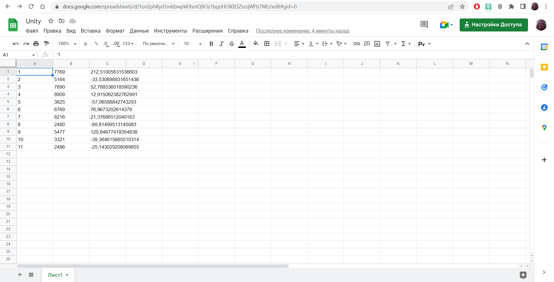Open the font size dropdown
This screenshot has height=282, width=554.
[192, 44]
